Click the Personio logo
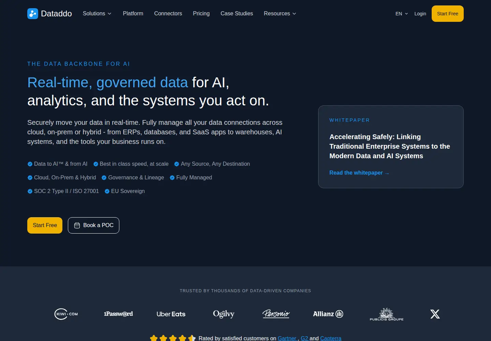491x341 pixels. 276,314
